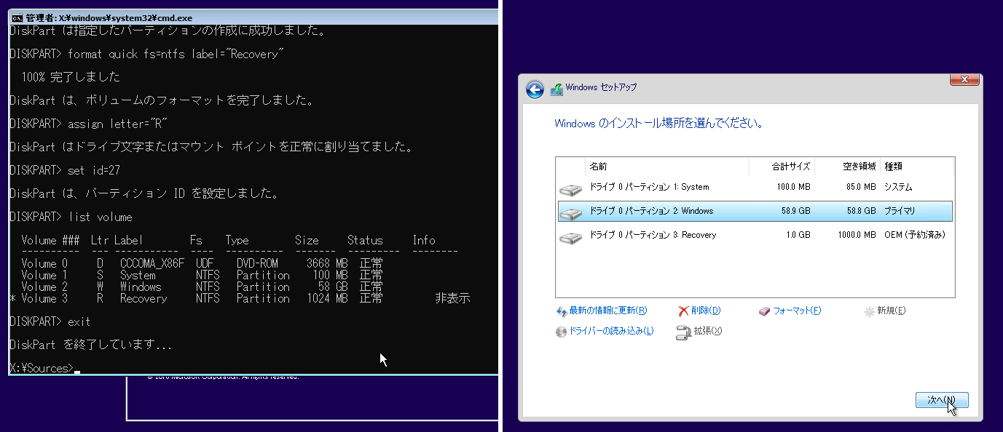Image resolution: width=1003 pixels, height=432 pixels.
Task: Click the 拡張 extend partition icon
Action: tap(683, 332)
